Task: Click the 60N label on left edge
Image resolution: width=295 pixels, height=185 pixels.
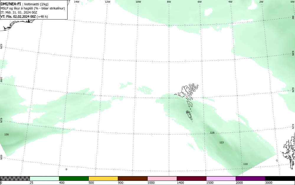Action: tap(1, 157)
